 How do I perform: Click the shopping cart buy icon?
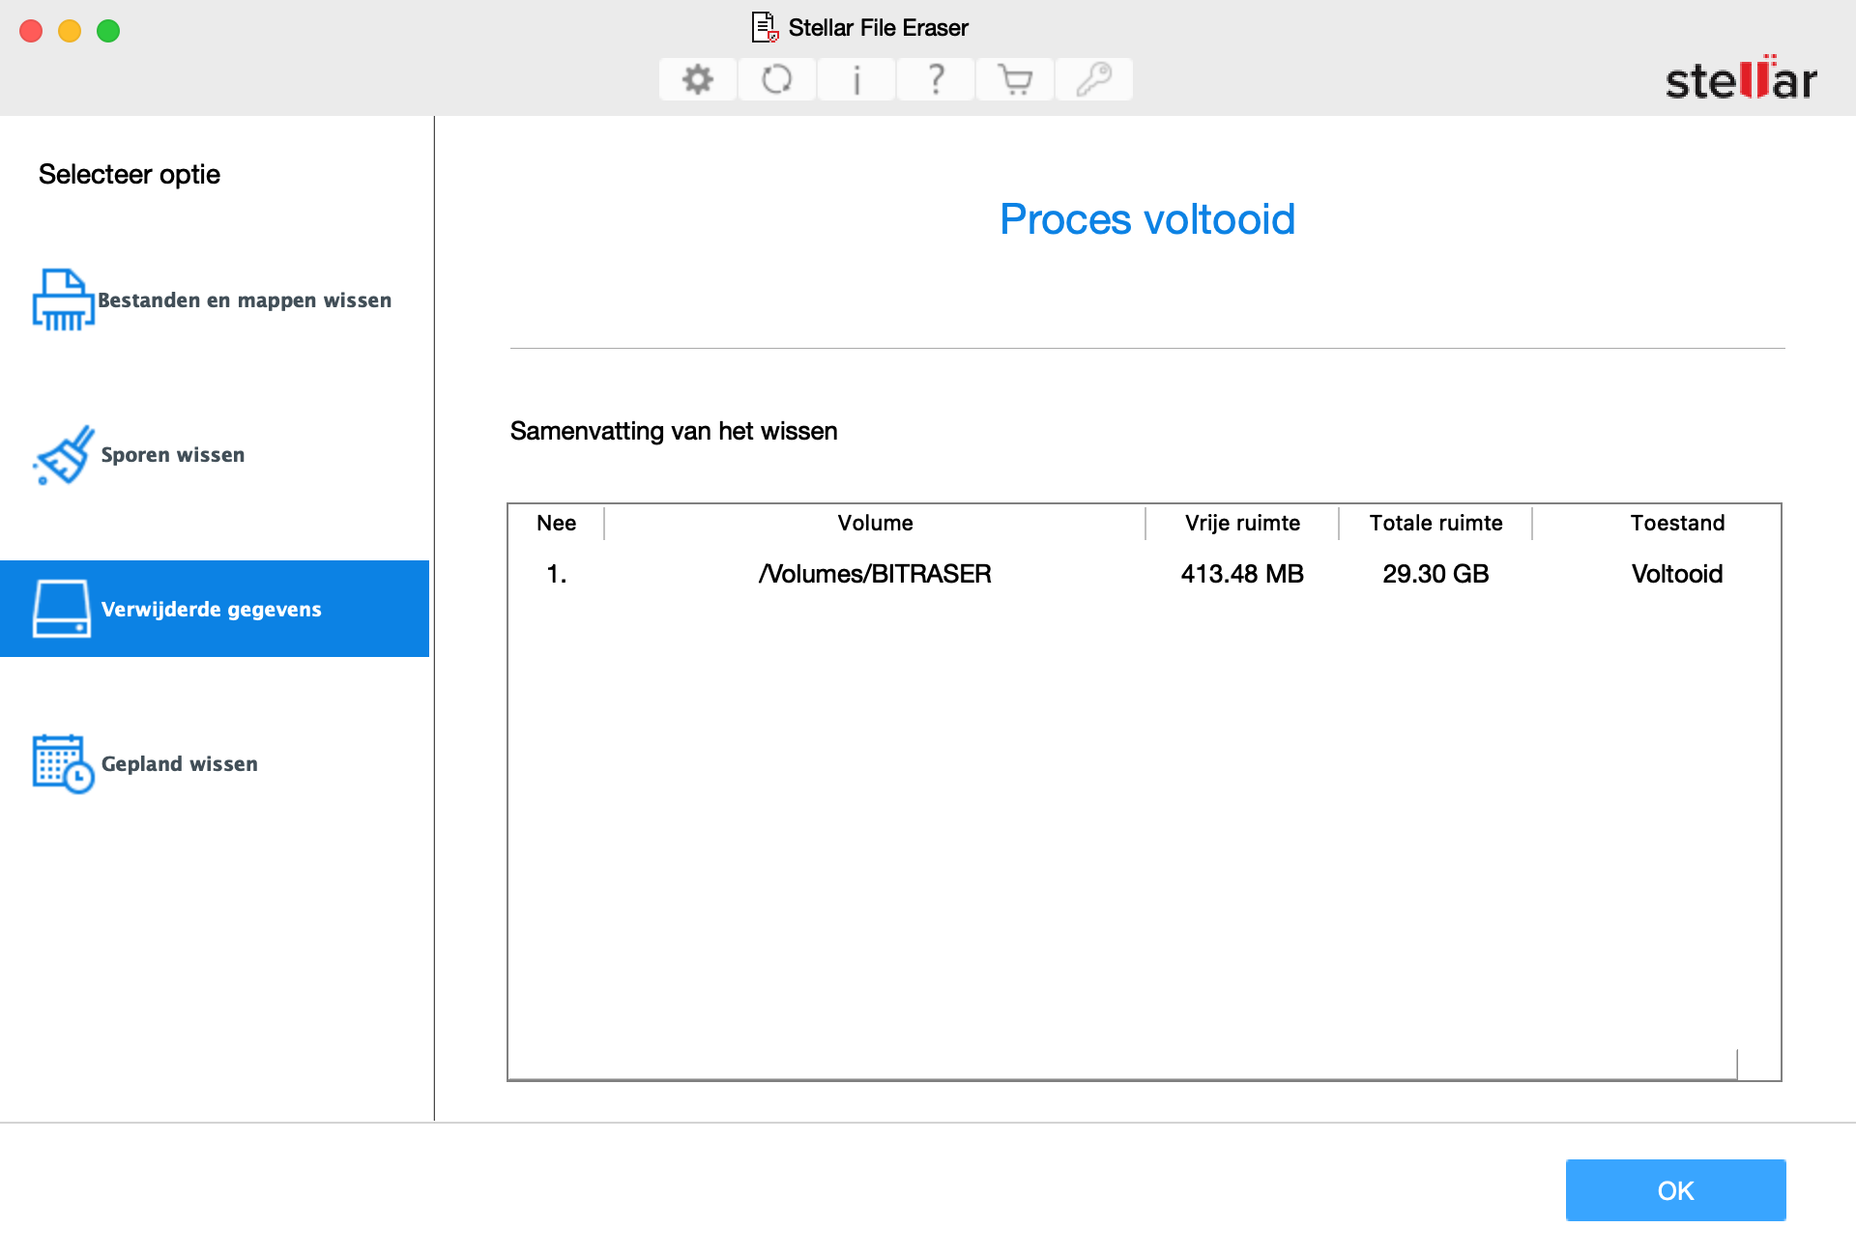(x=1015, y=79)
